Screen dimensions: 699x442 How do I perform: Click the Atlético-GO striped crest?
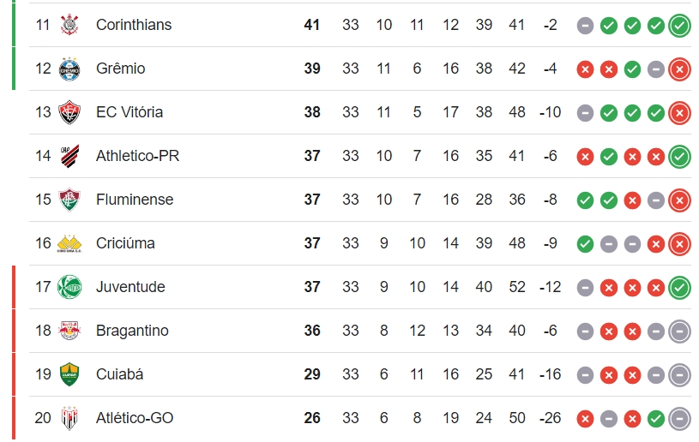69,418
